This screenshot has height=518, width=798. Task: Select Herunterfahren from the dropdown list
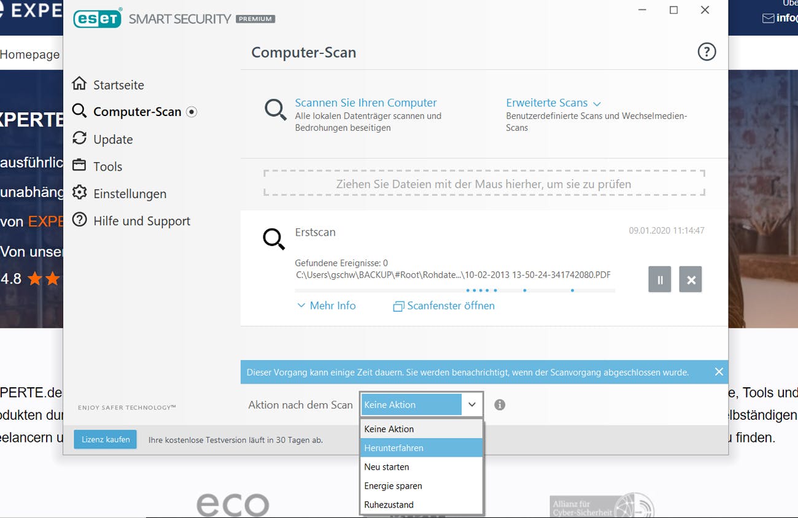click(x=421, y=448)
